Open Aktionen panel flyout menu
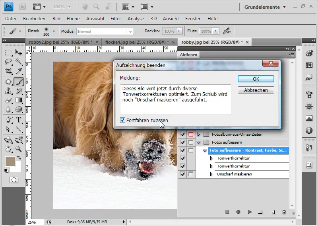 click(291, 55)
